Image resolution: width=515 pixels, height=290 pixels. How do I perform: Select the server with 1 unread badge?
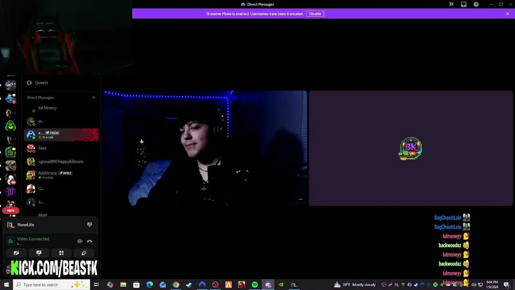coord(10,99)
